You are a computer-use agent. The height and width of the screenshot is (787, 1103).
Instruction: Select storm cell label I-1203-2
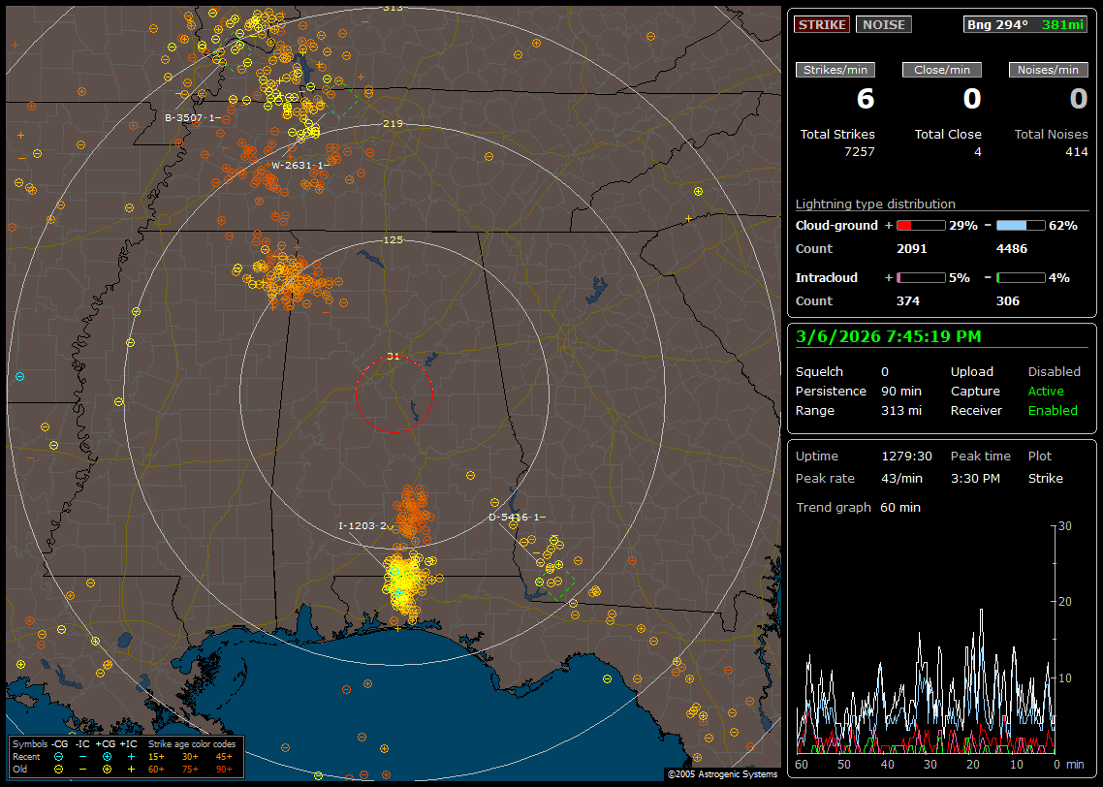click(x=362, y=525)
